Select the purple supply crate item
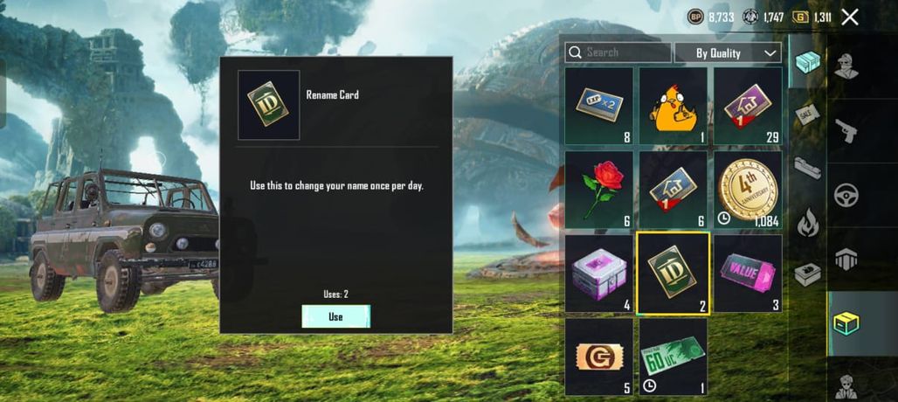 (x=599, y=274)
